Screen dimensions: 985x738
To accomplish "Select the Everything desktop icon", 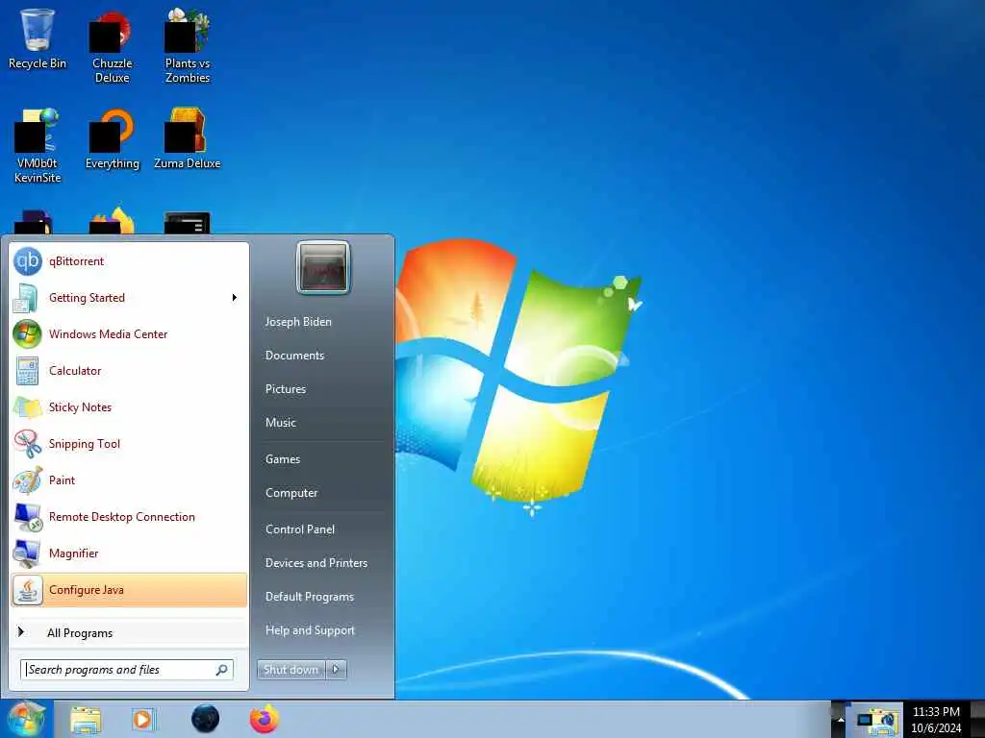I will 112,139.
